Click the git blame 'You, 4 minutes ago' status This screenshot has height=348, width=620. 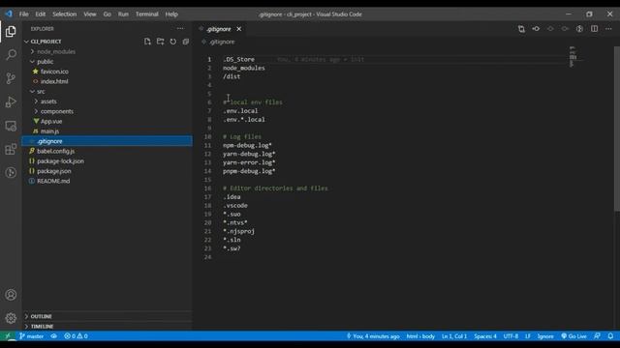[x=373, y=336]
